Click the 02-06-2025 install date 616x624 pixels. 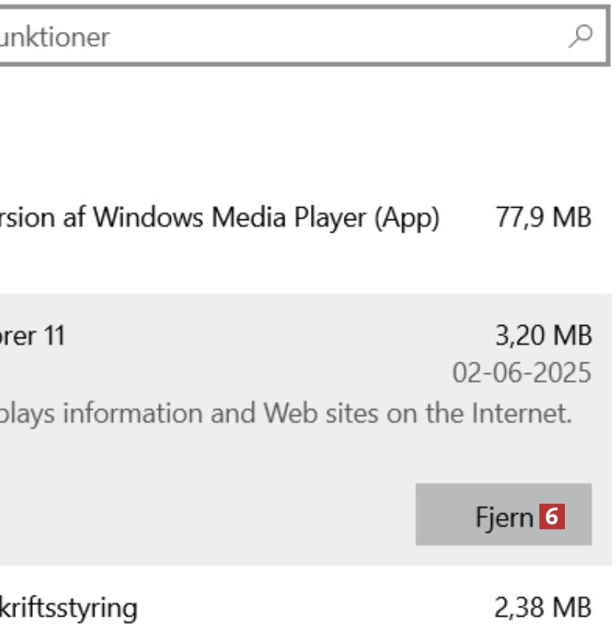coord(521,373)
